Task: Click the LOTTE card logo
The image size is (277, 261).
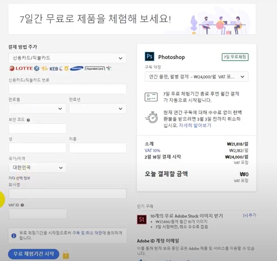Action: pyautogui.click(x=21, y=68)
